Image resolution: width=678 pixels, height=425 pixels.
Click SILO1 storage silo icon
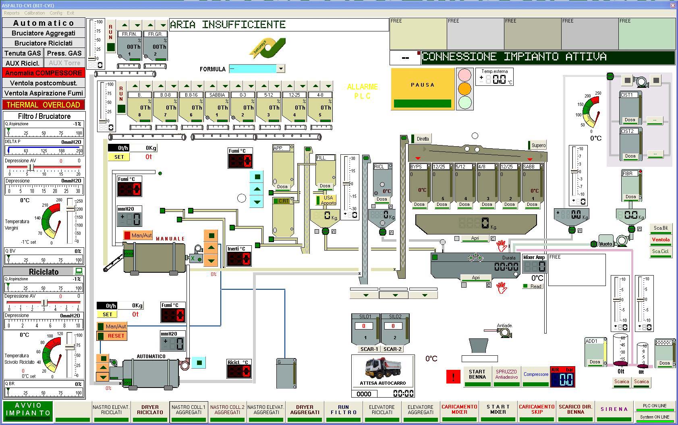pos(365,329)
